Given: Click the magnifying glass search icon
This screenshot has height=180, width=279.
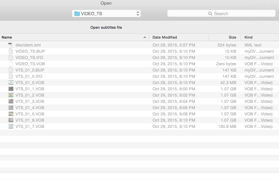Looking at the screenshot, I should coord(210,14).
